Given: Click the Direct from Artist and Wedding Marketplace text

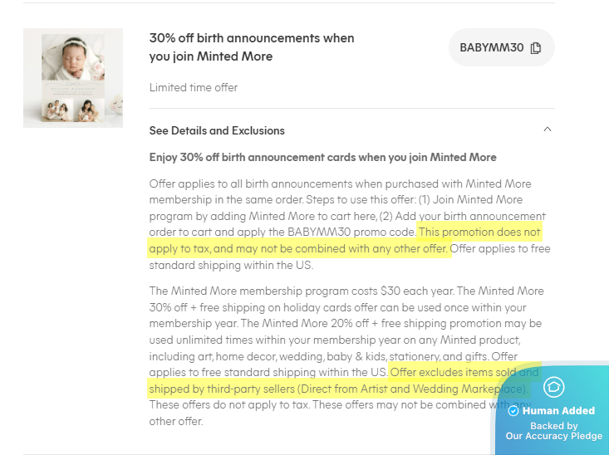Looking at the screenshot, I should [x=411, y=389].
